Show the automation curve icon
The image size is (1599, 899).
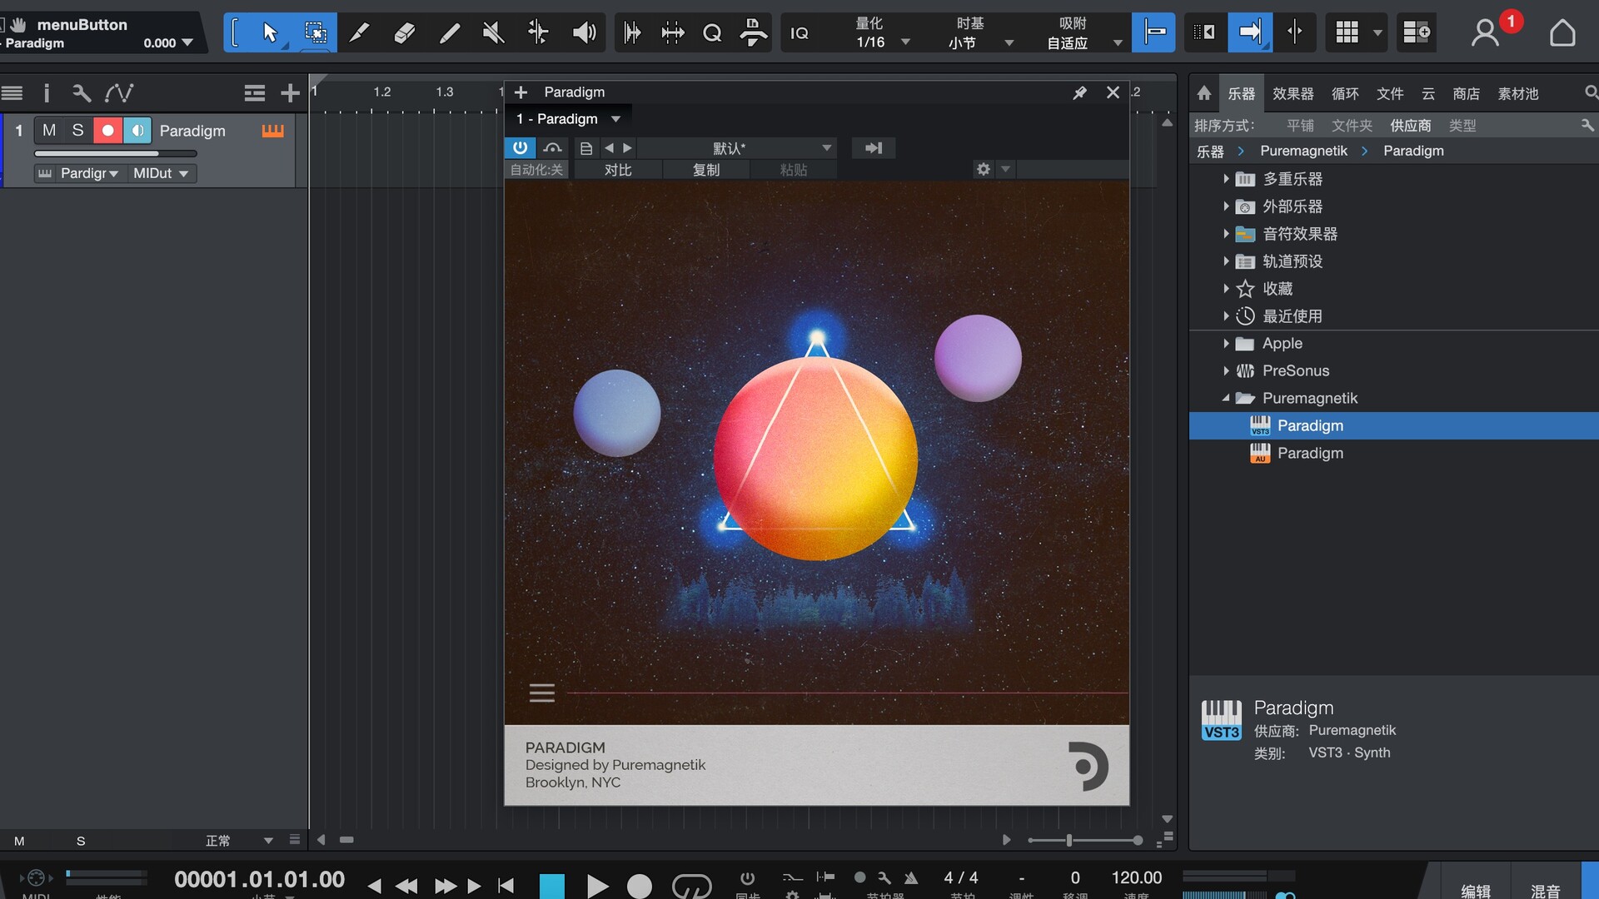click(119, 92)
